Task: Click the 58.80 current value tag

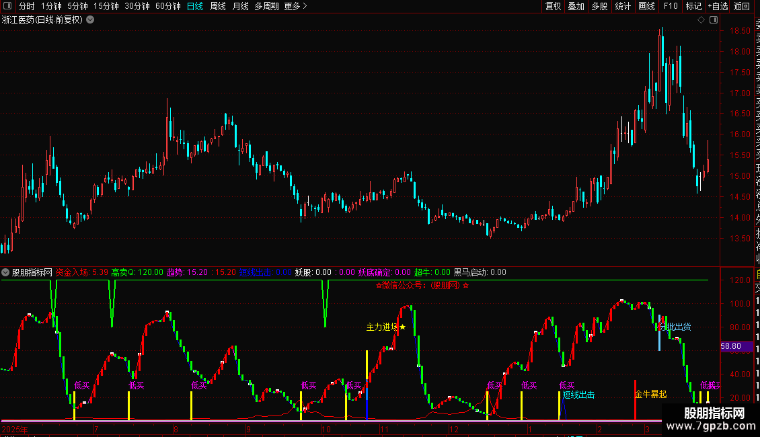Action: 736,346
